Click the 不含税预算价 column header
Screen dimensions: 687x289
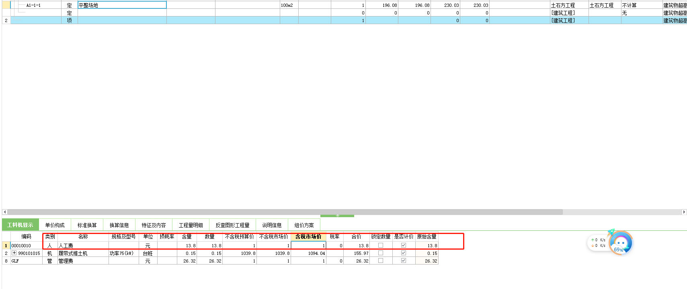point(240,236)
